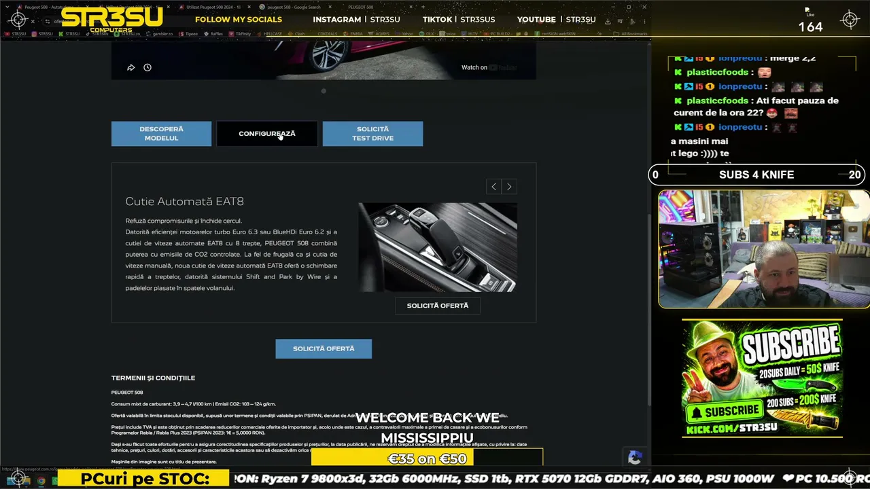Click the browser downloads icon
This screenshot has height=489, width=870.
click(608, 21)
